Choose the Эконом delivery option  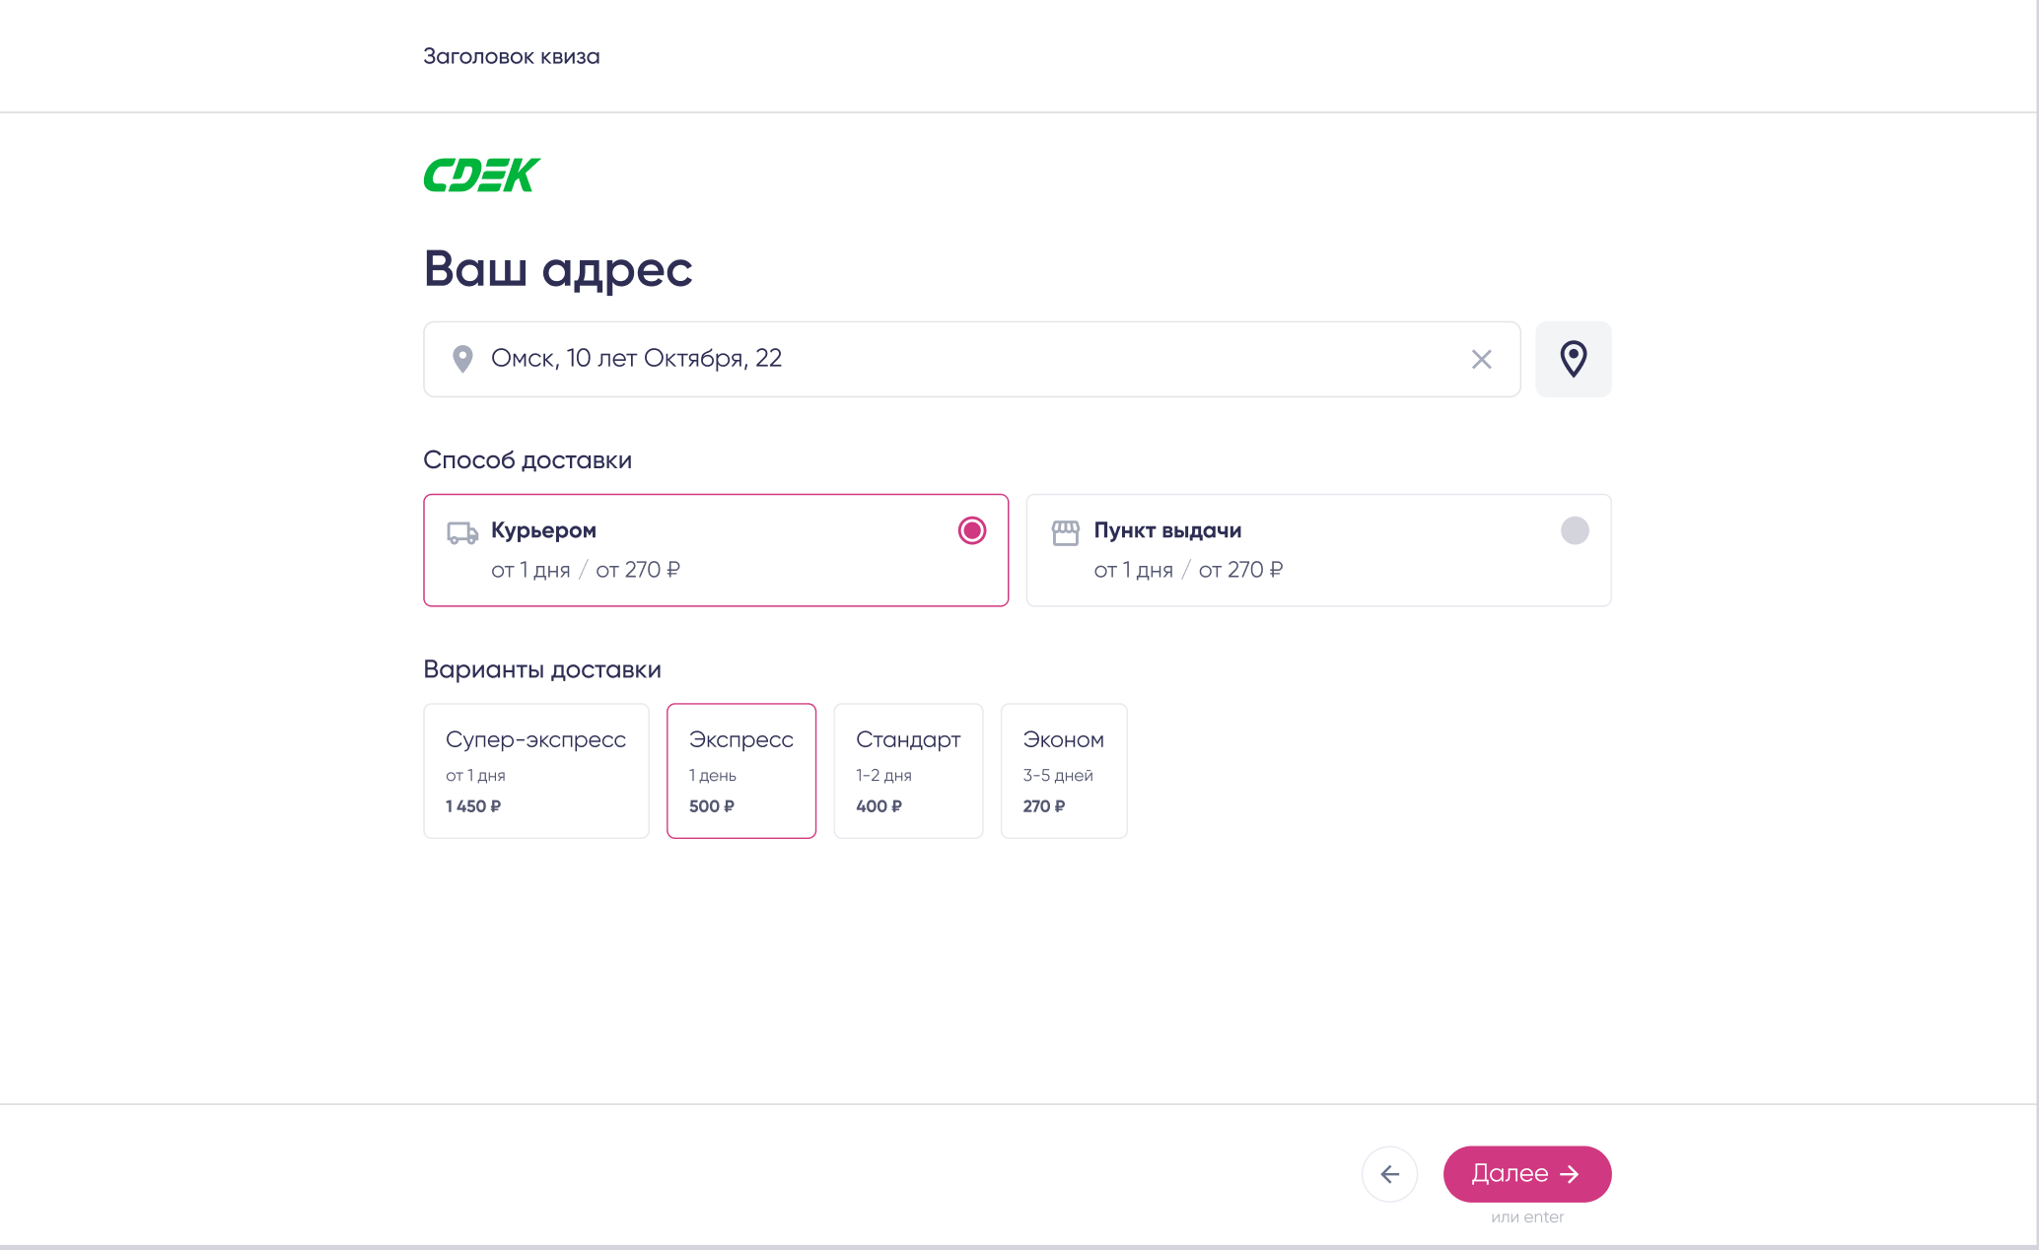coord(1063,771)
